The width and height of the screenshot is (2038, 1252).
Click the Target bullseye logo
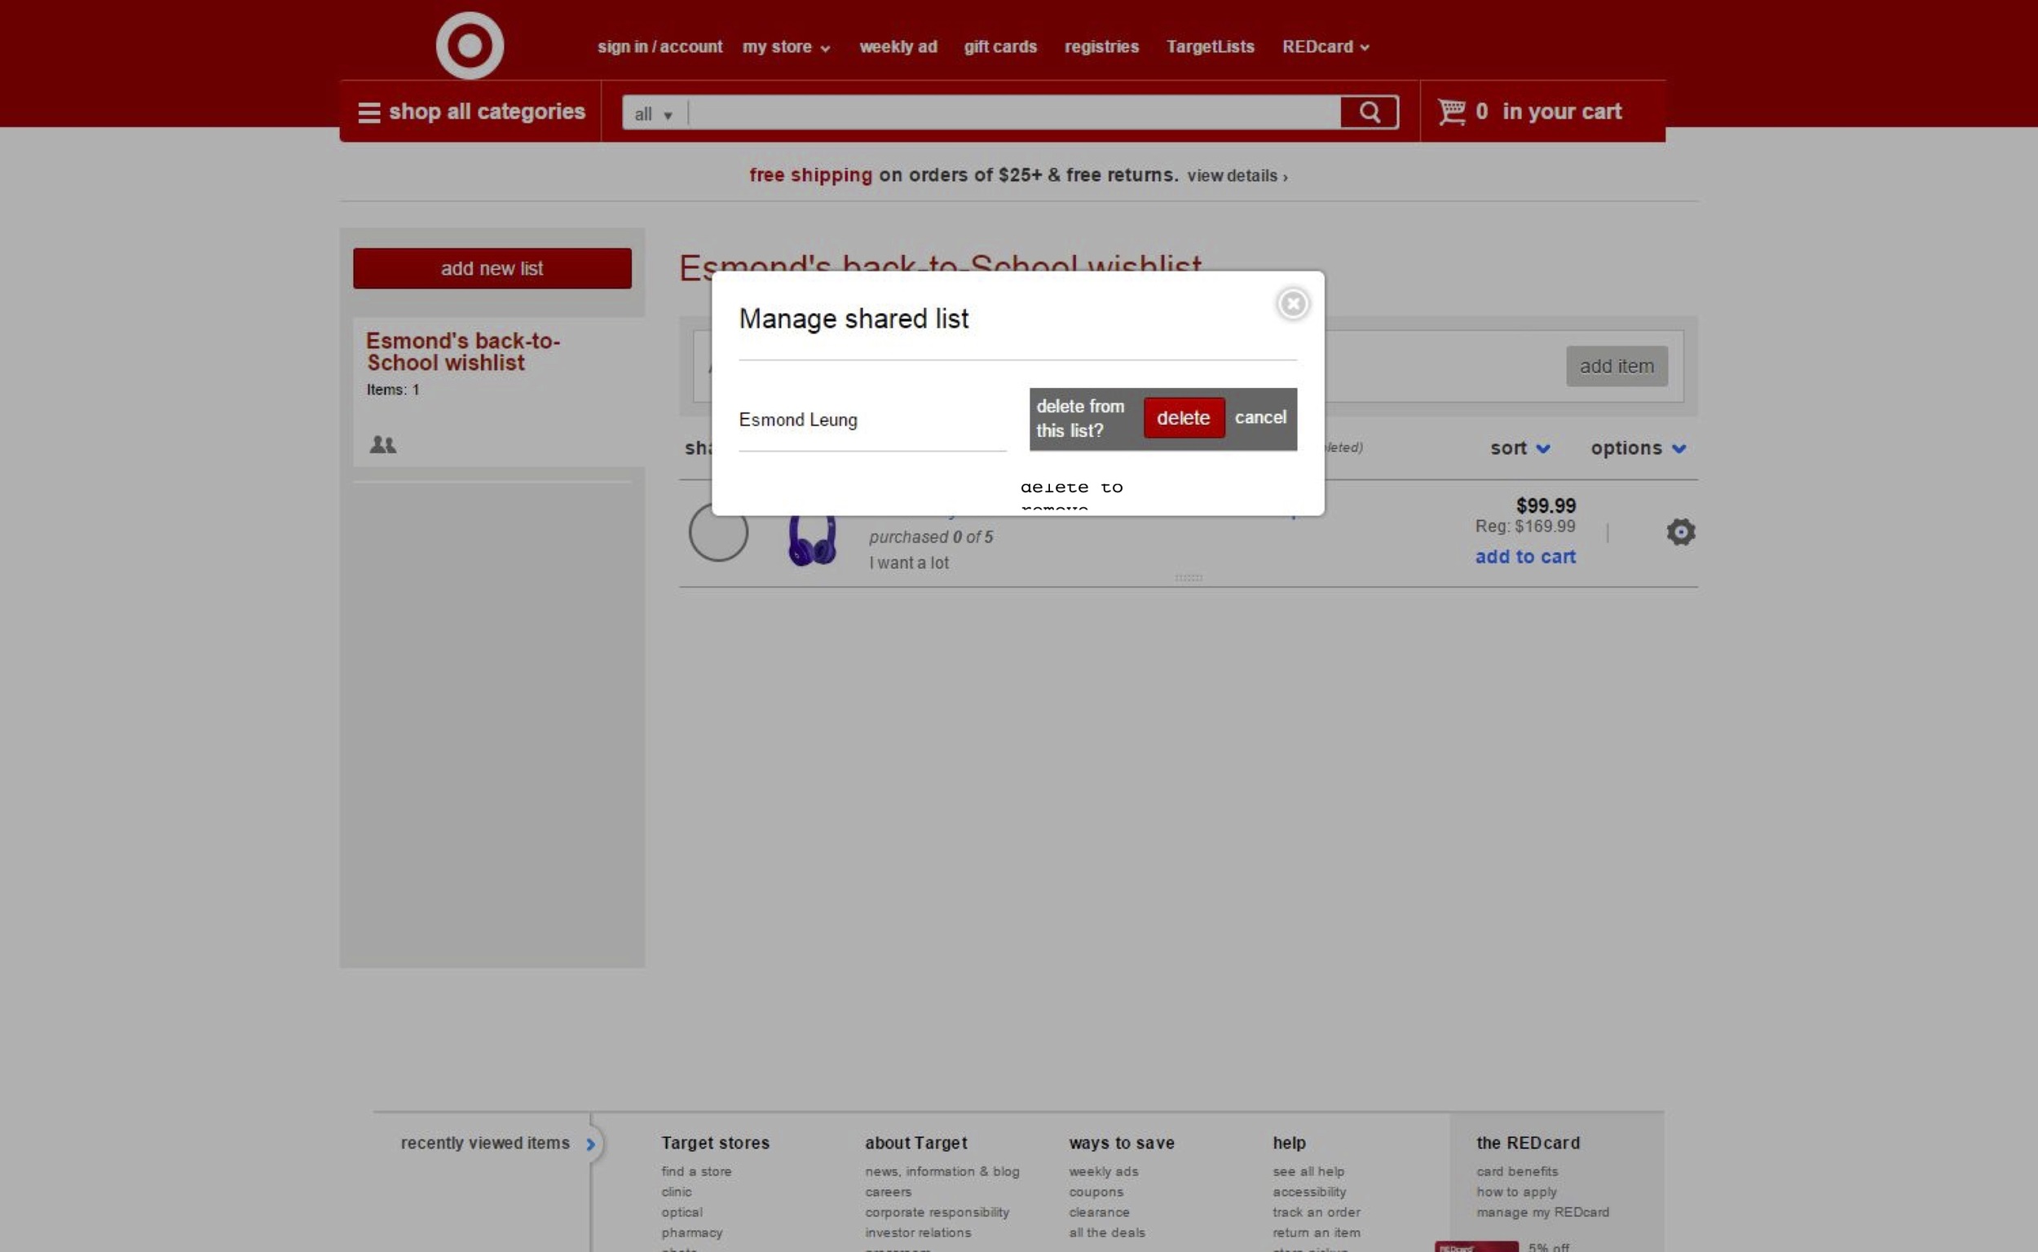470,45
